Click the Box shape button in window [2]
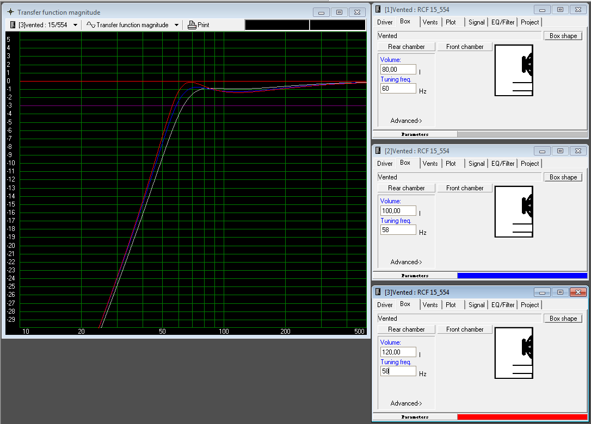591x424 pixels. point(563,177)
